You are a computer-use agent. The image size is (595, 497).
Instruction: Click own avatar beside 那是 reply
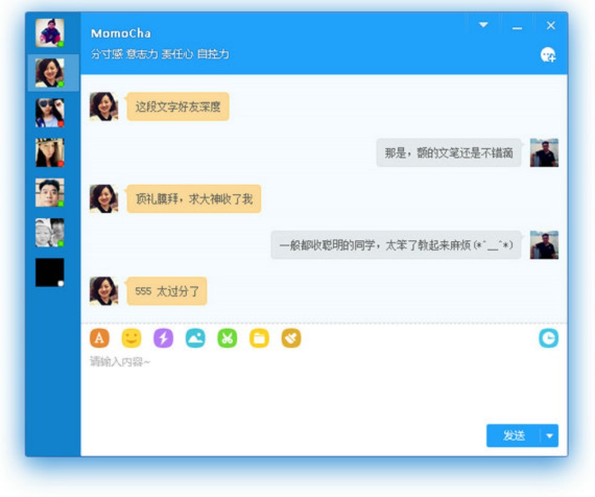[544, 153]
